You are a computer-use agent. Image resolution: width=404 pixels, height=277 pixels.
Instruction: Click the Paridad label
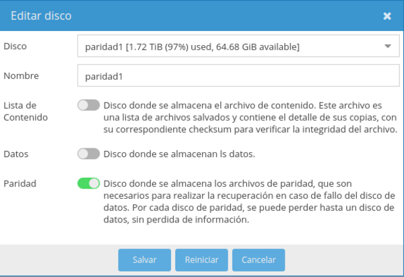pos(20,183)
